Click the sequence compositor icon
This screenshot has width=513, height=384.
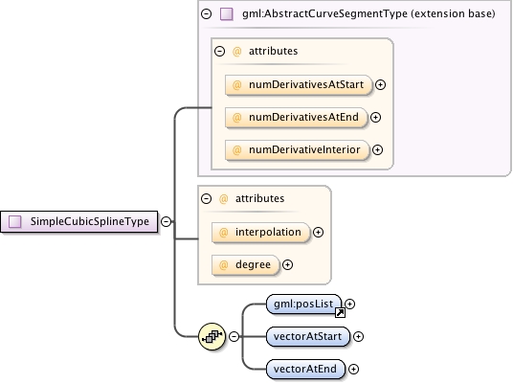coord(212,336)
